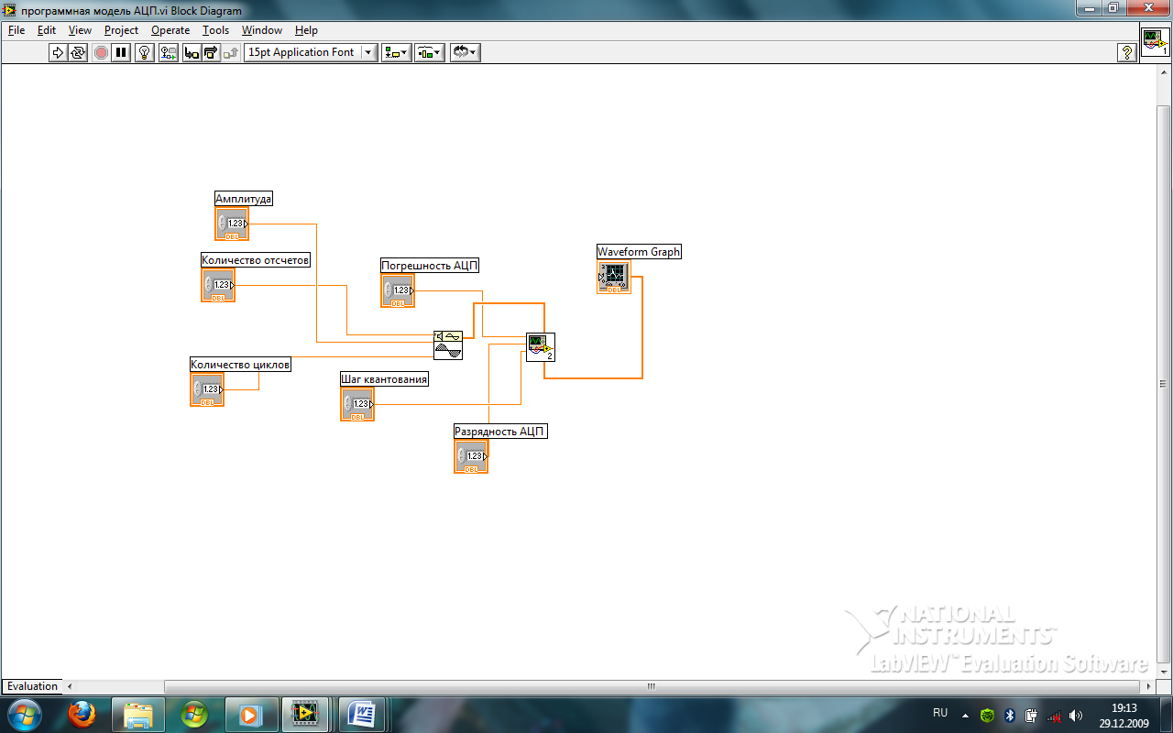
Task: Open Firefox from the taskbar
Action: pyautogui.click(x=82, y=714)
